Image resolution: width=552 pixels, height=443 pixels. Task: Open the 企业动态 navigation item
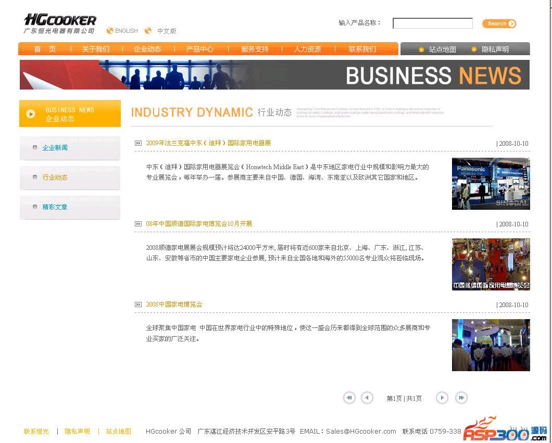(147, 49)
